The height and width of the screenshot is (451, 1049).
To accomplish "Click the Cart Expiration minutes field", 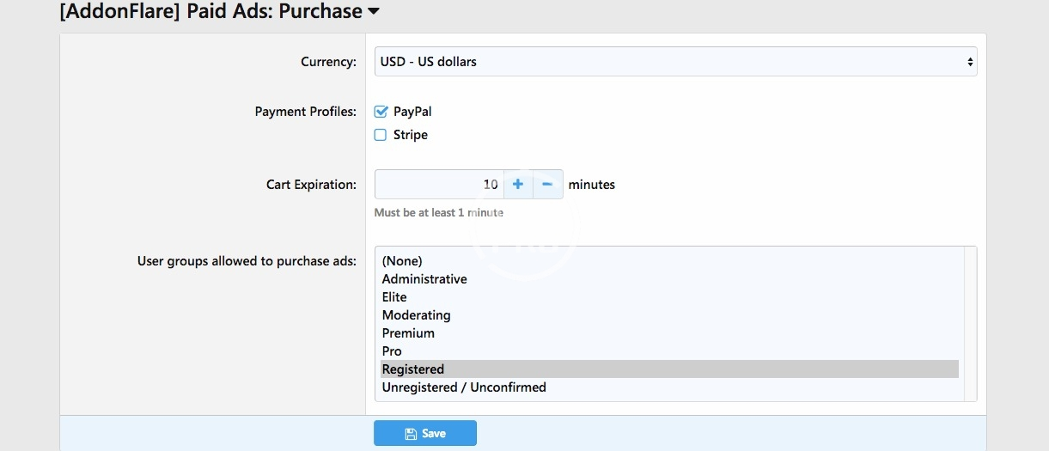I will [x=438, y=185].
